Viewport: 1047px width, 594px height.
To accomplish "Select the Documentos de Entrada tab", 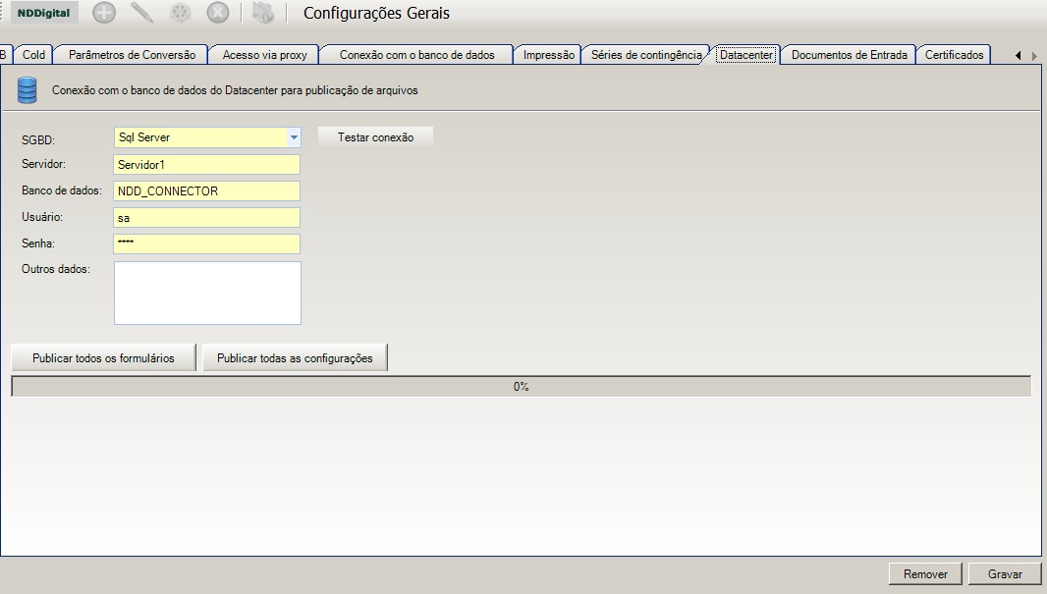I will coord(849,55).
